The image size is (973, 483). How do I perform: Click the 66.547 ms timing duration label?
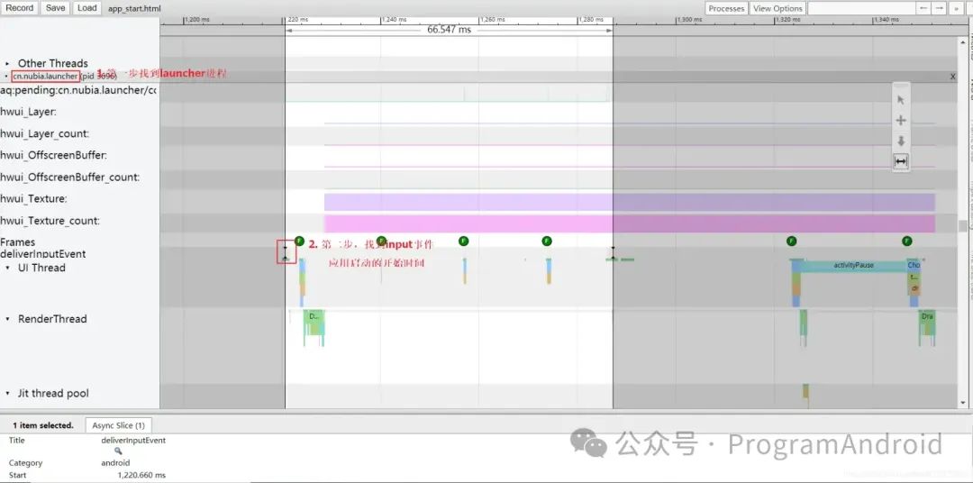tap(449, 30)
